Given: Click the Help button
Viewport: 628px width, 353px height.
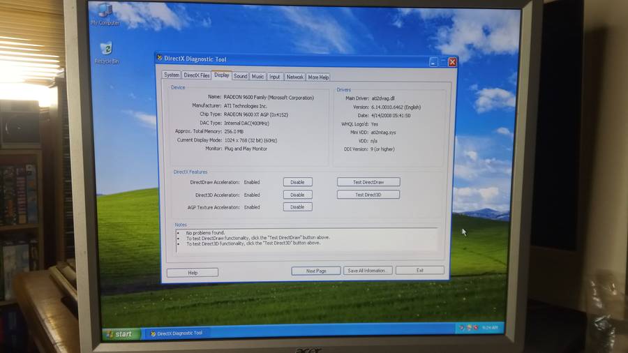Looking at the screenshot, I should click(x=193, y=273).
